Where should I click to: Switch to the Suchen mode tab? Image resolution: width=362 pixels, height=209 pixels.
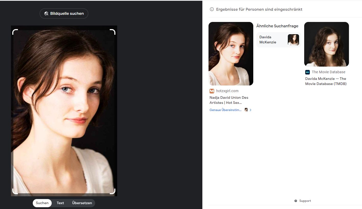42,203
